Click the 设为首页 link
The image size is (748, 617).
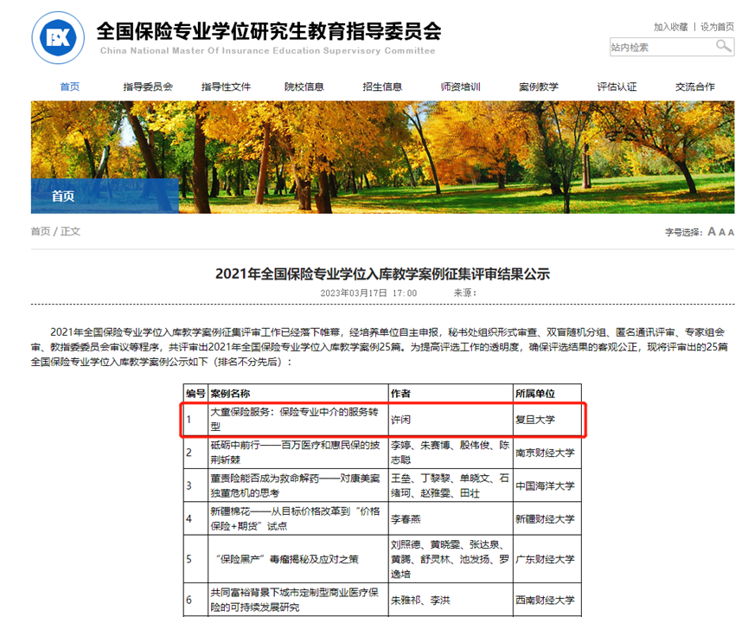pyautogui.click(x=719, y=26)
